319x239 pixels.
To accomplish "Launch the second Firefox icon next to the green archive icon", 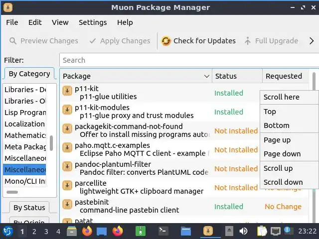I will 118,231.
